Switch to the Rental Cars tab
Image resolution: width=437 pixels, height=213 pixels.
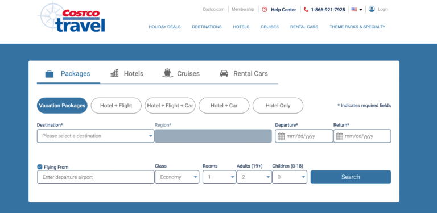coord(244,74)
